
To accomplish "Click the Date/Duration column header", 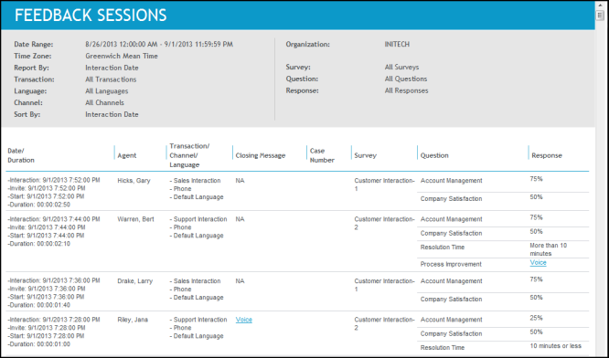I will click(x=21, y=155).
